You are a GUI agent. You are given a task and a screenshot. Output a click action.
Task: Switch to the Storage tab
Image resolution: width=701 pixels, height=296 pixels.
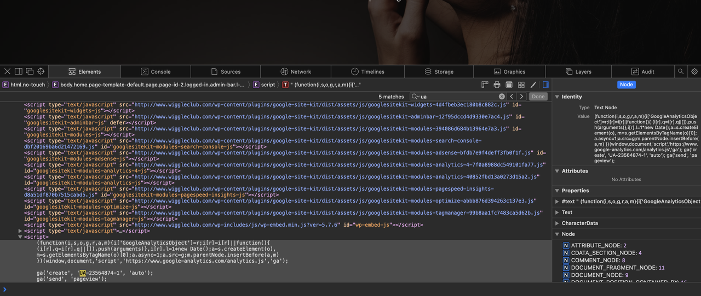pos(439,72)
